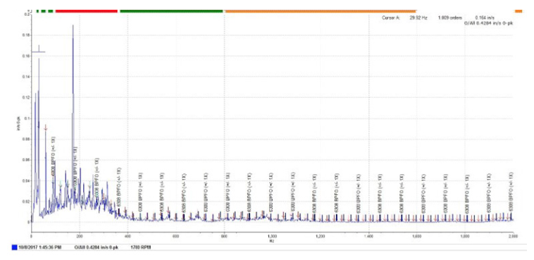
Task: Click the small orange band at far right
Action: pos(519,11)
